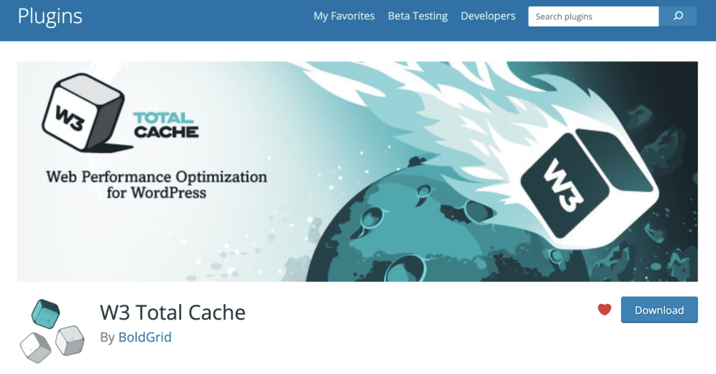
Task: Click the gray cube in plugin icon
Action: coord(69,340)
